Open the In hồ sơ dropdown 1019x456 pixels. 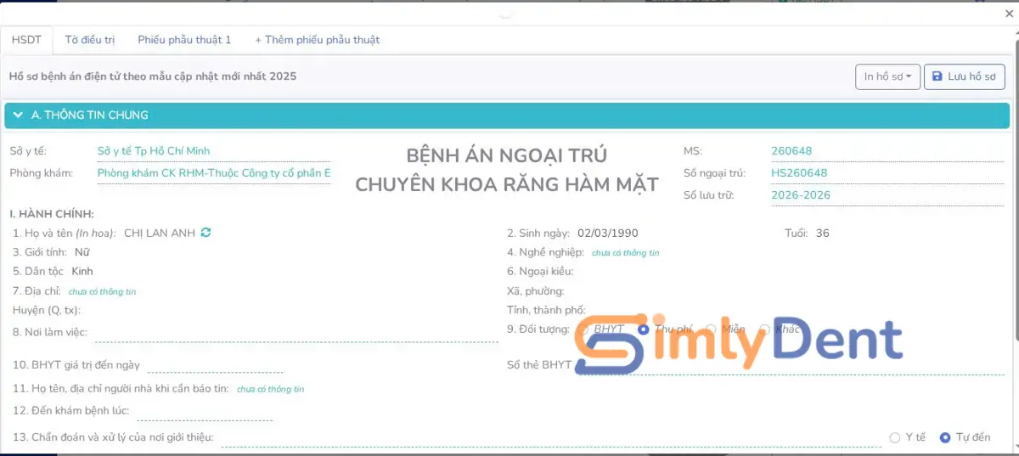[x=887, y=76]
